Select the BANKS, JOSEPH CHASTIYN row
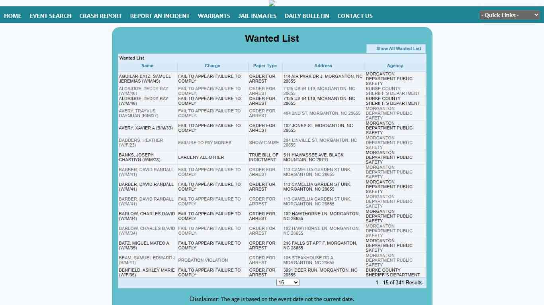The height and width of the screenshot is (305, 544). click(140, 157)
